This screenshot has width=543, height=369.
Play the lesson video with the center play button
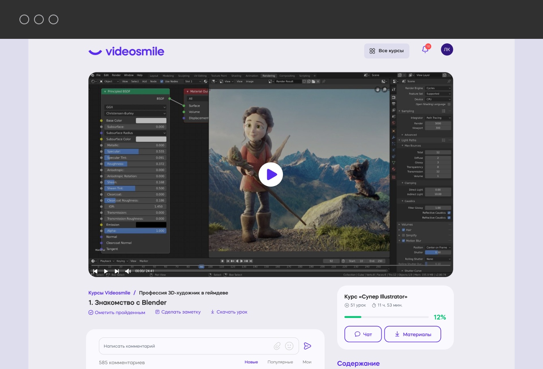(x=271, y=174)
